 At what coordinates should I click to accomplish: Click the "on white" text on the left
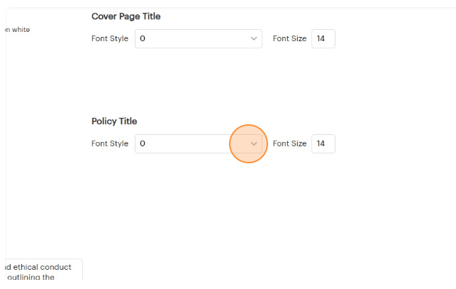pyautogui.click(x=17, y=30)
